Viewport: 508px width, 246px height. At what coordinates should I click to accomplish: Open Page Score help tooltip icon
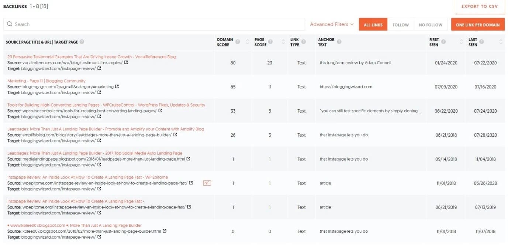pyautogui.click(x=271, y=42)
